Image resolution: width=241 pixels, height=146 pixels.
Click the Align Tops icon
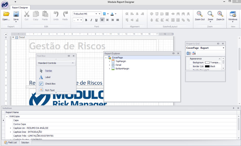(x=127, y=20)
